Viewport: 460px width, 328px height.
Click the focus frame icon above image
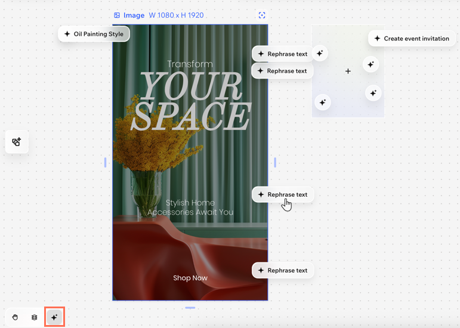tap(262, 16)
